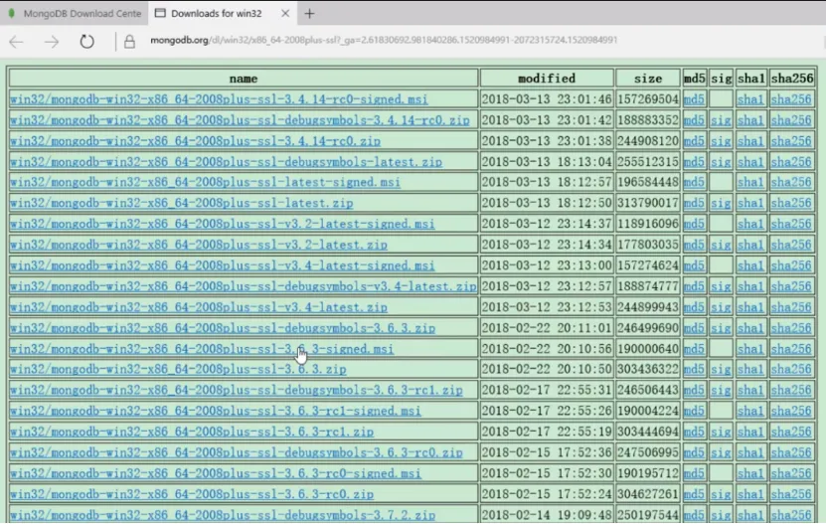Open ssl-v3.2-latest.zip link

click(x=198, y=245)
